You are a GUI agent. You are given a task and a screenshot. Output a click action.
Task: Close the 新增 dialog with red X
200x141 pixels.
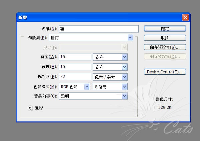click(x=185, y=17)
